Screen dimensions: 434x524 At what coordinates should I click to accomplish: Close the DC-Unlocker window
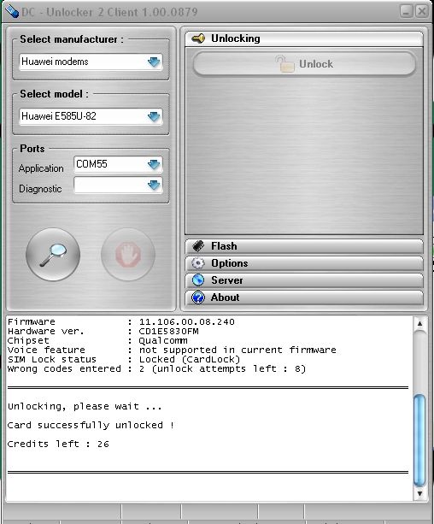click(422, 12)
